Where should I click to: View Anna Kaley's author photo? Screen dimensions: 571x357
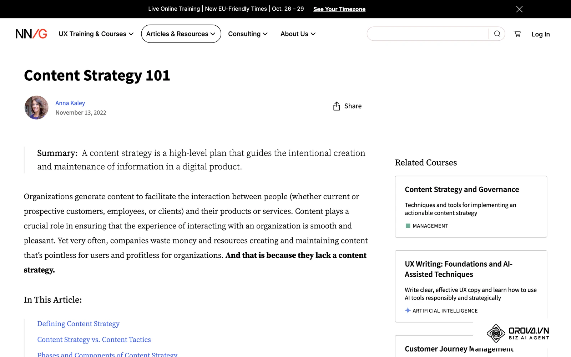36,107
